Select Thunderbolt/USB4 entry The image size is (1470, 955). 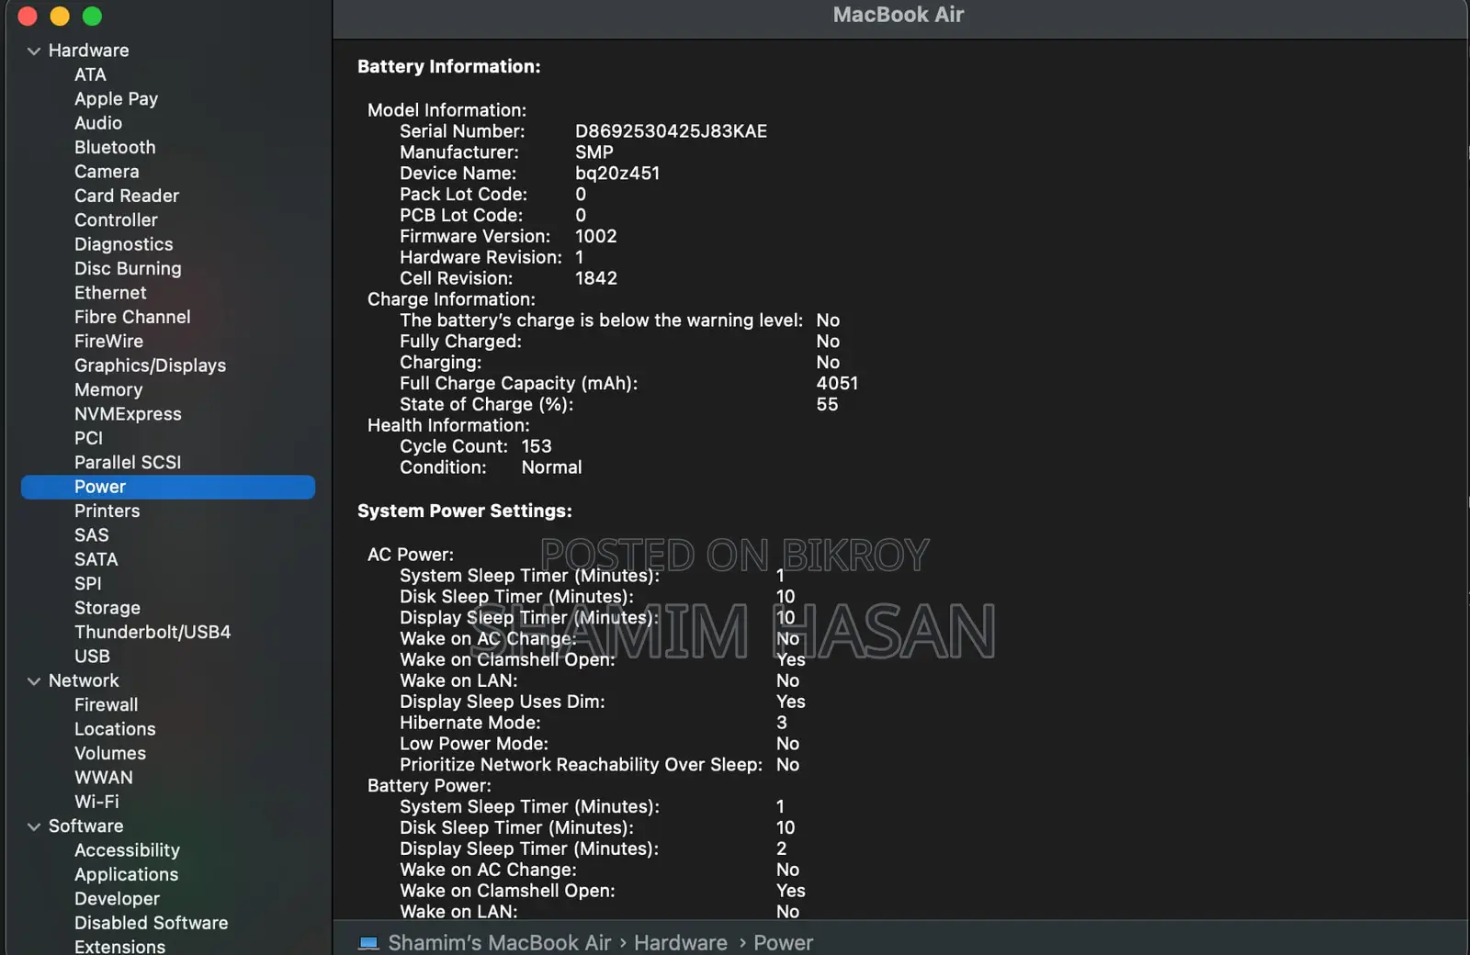click(153, 633)
